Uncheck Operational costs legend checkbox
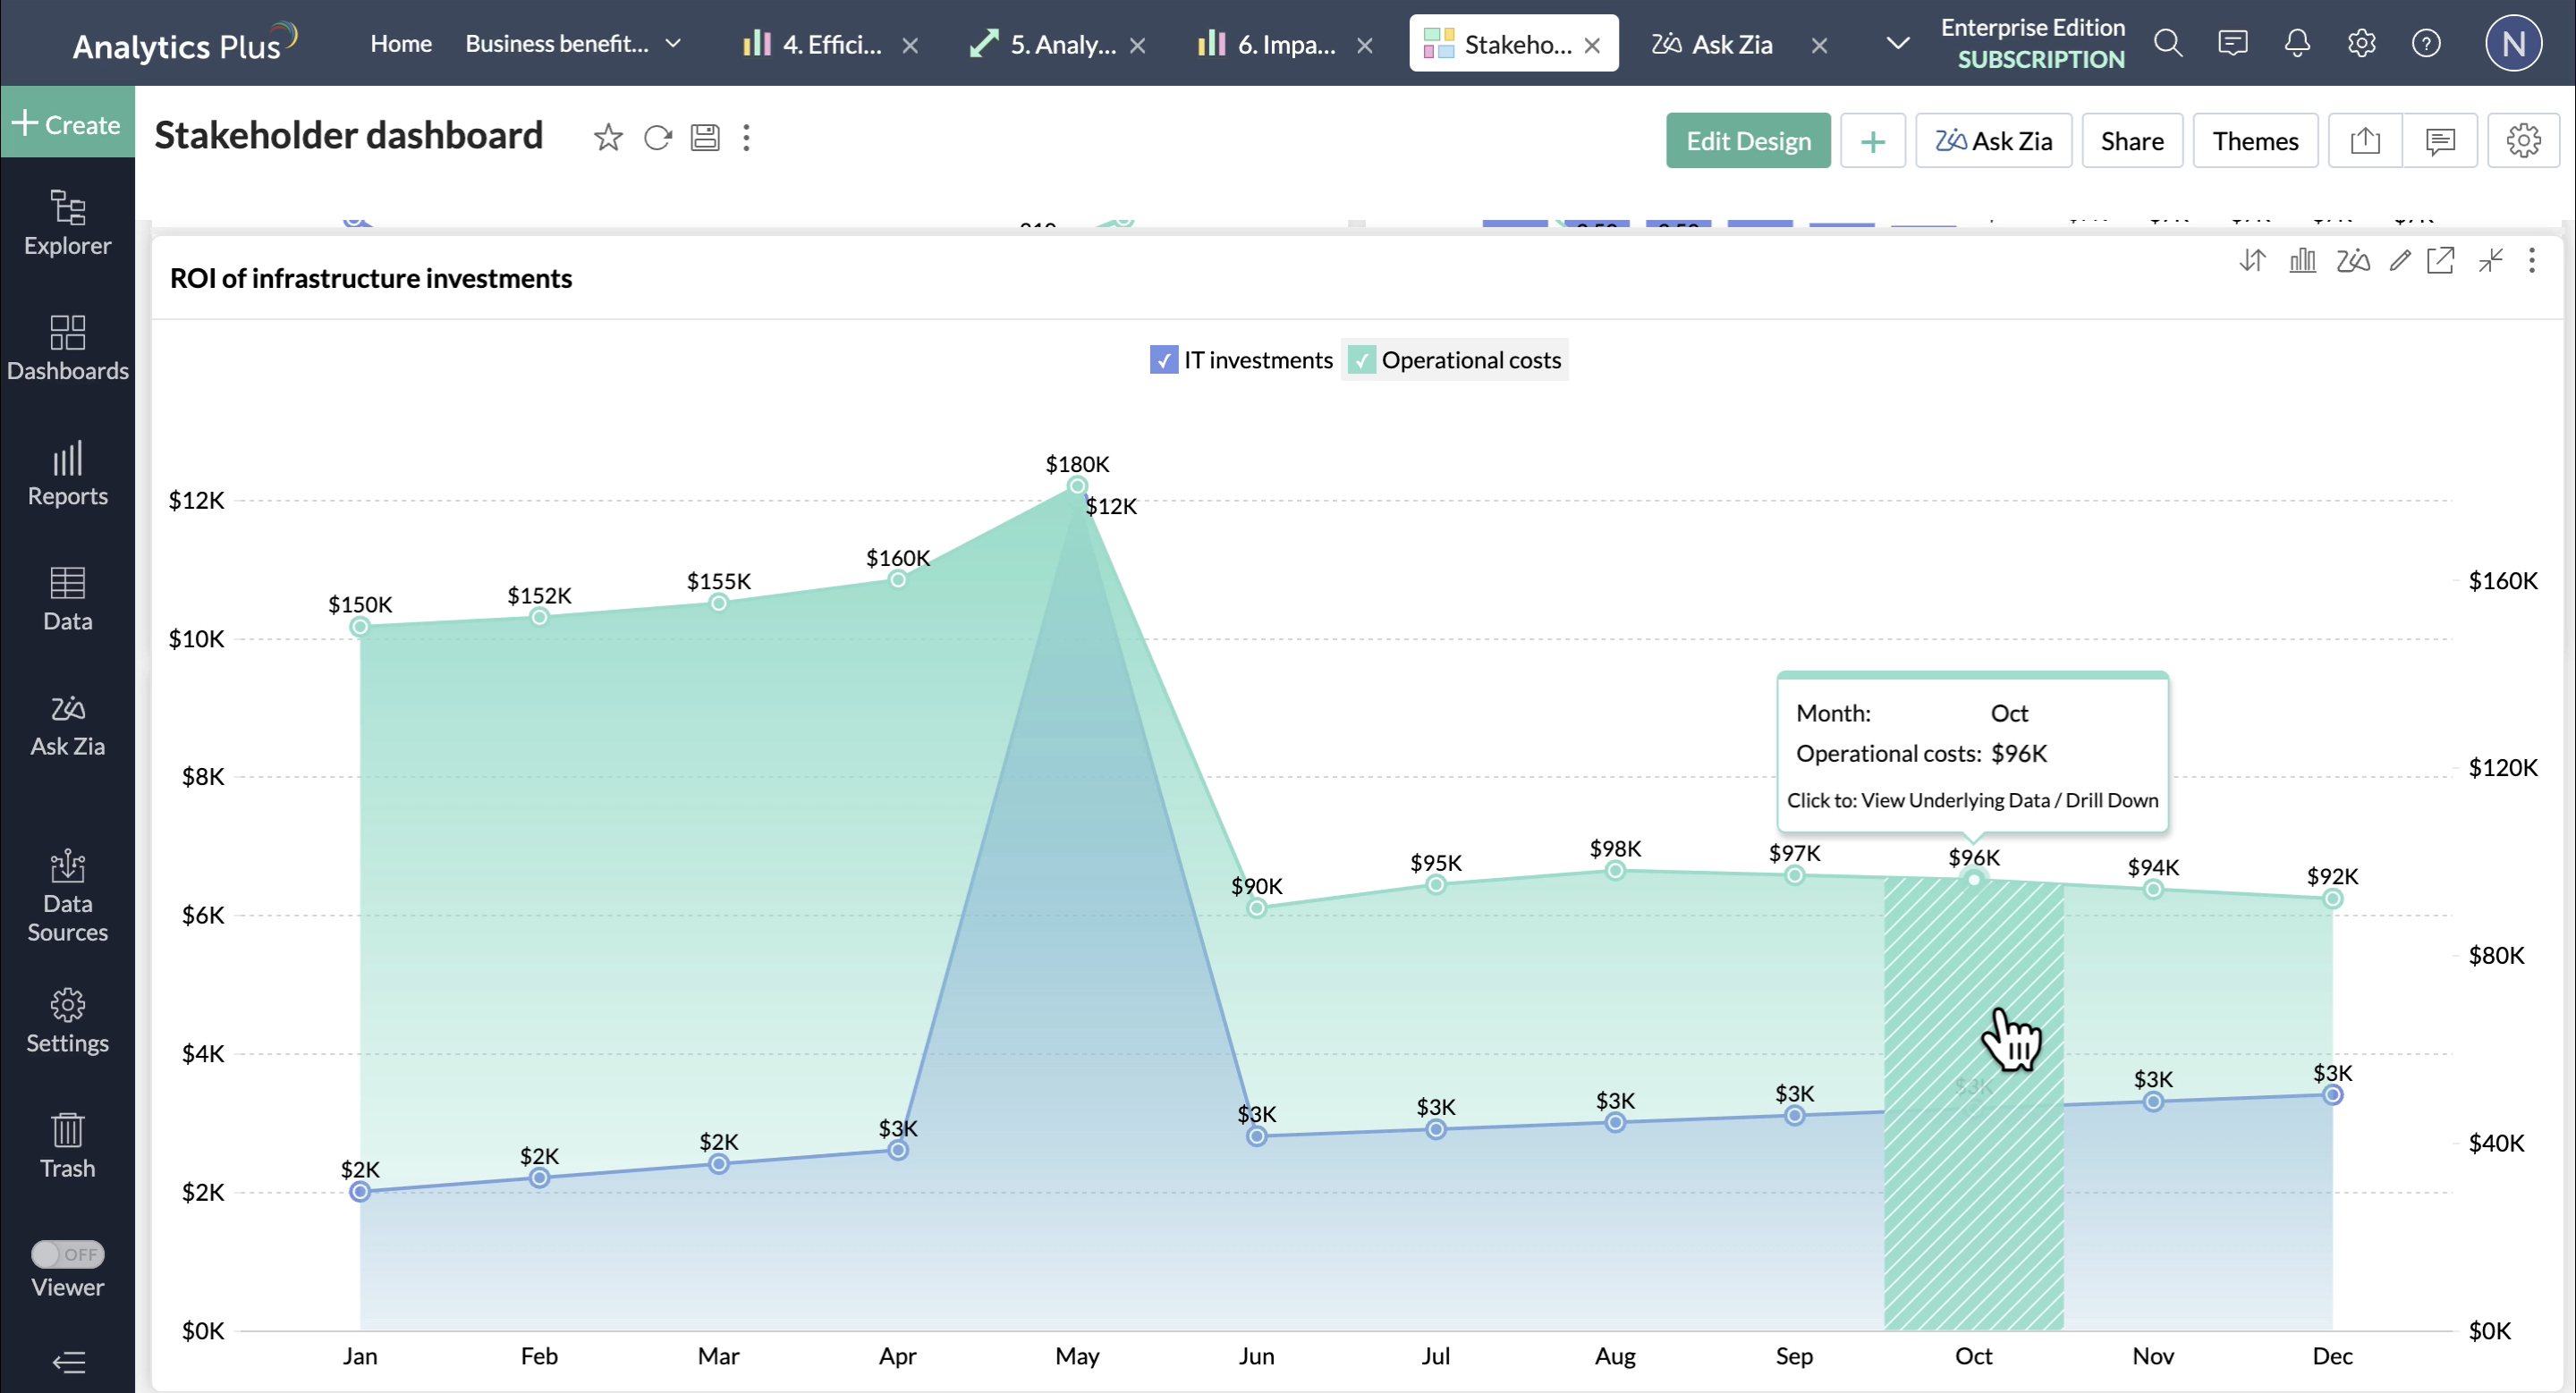 (1361, 359)
